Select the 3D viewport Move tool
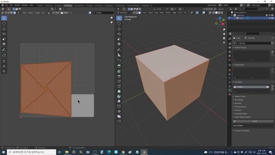Image resolution: width=275 pixels, height=155 pixels. point(119,29)
